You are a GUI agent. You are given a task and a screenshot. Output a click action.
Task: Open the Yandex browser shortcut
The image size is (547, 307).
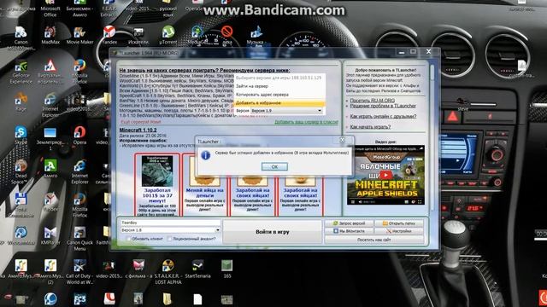[109, 36]
